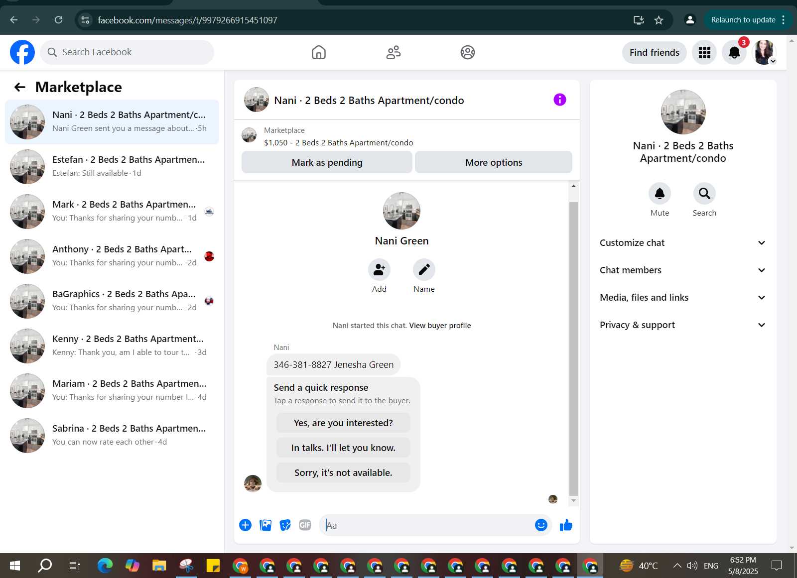The width and height of the screenshot is (797, 578).
Task: Send quick response 'Yes, are you interested?'
Action: coord(343,423)
